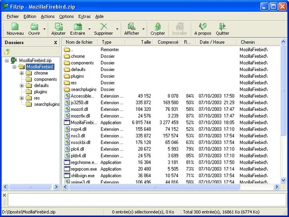The image size is (289, 217).
Task: Open the Actions menu
Action: (x=48, y=16)
